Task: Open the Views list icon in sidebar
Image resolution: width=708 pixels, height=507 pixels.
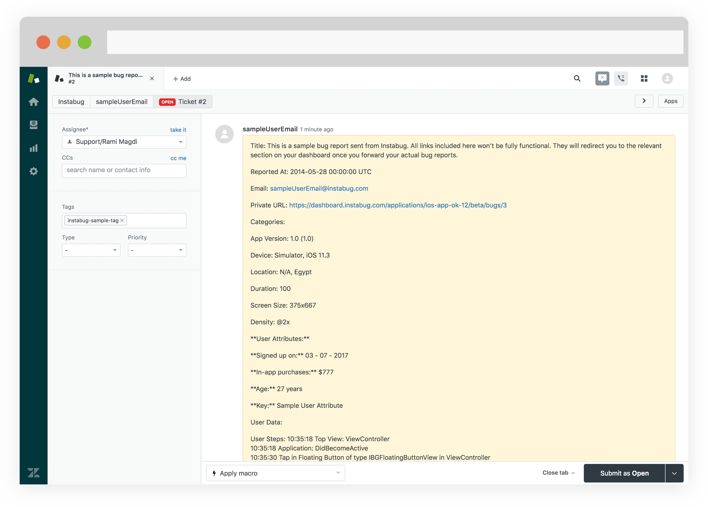Action: 33,125
